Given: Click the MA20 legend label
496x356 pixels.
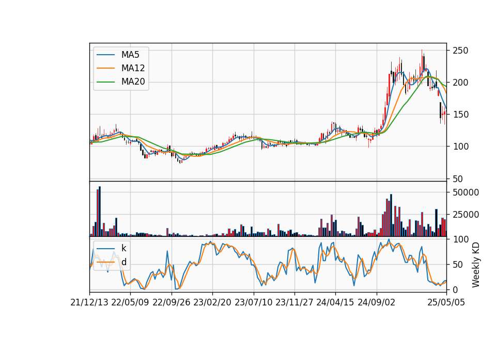Looking at the screenshot, I should click(133, 82).
